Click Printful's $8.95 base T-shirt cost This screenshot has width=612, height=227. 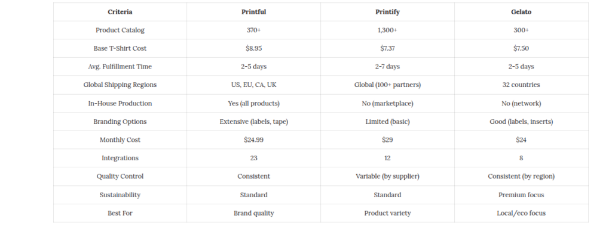(x=253, y=48)
